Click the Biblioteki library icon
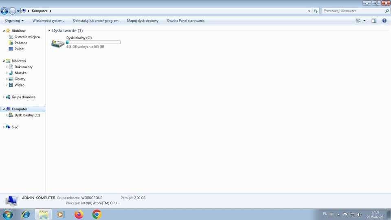The width and height of the screenshot is (391, 220). (x=8, y=61)
